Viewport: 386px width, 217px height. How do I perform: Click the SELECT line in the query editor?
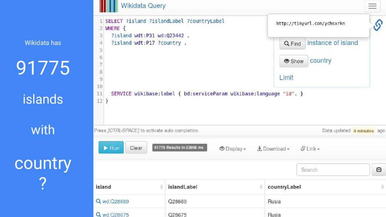pos(165,21)
